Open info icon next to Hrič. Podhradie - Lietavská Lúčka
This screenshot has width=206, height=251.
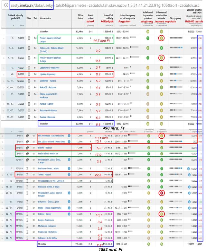click(69, 135)
